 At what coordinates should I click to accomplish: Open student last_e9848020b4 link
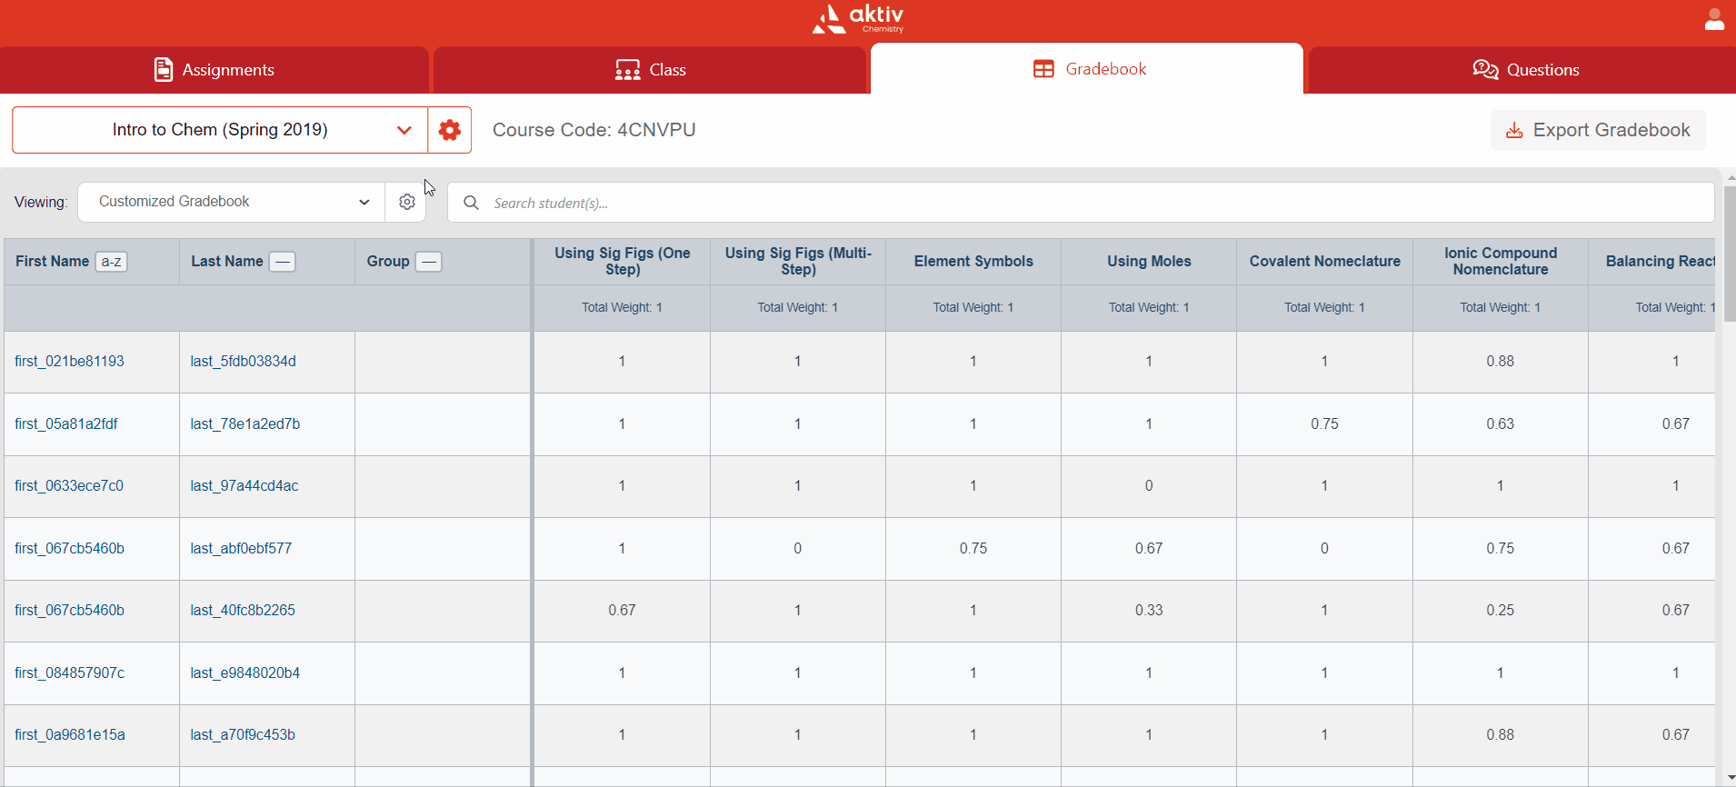point(244,673)
